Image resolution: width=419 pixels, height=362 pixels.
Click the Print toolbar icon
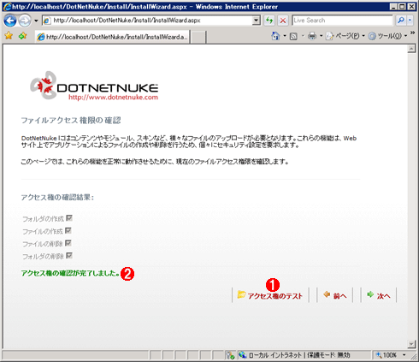point(312,36)
